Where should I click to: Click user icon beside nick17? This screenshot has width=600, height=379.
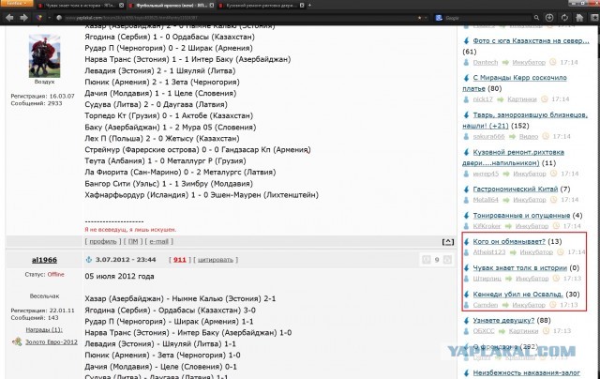click(466, 99)
